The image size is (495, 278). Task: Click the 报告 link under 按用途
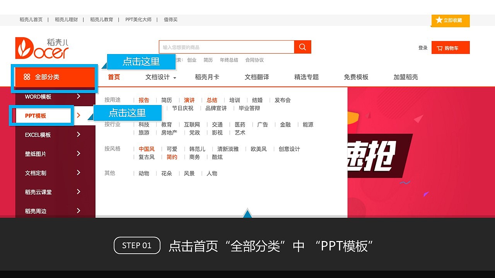tap(144, 100)
